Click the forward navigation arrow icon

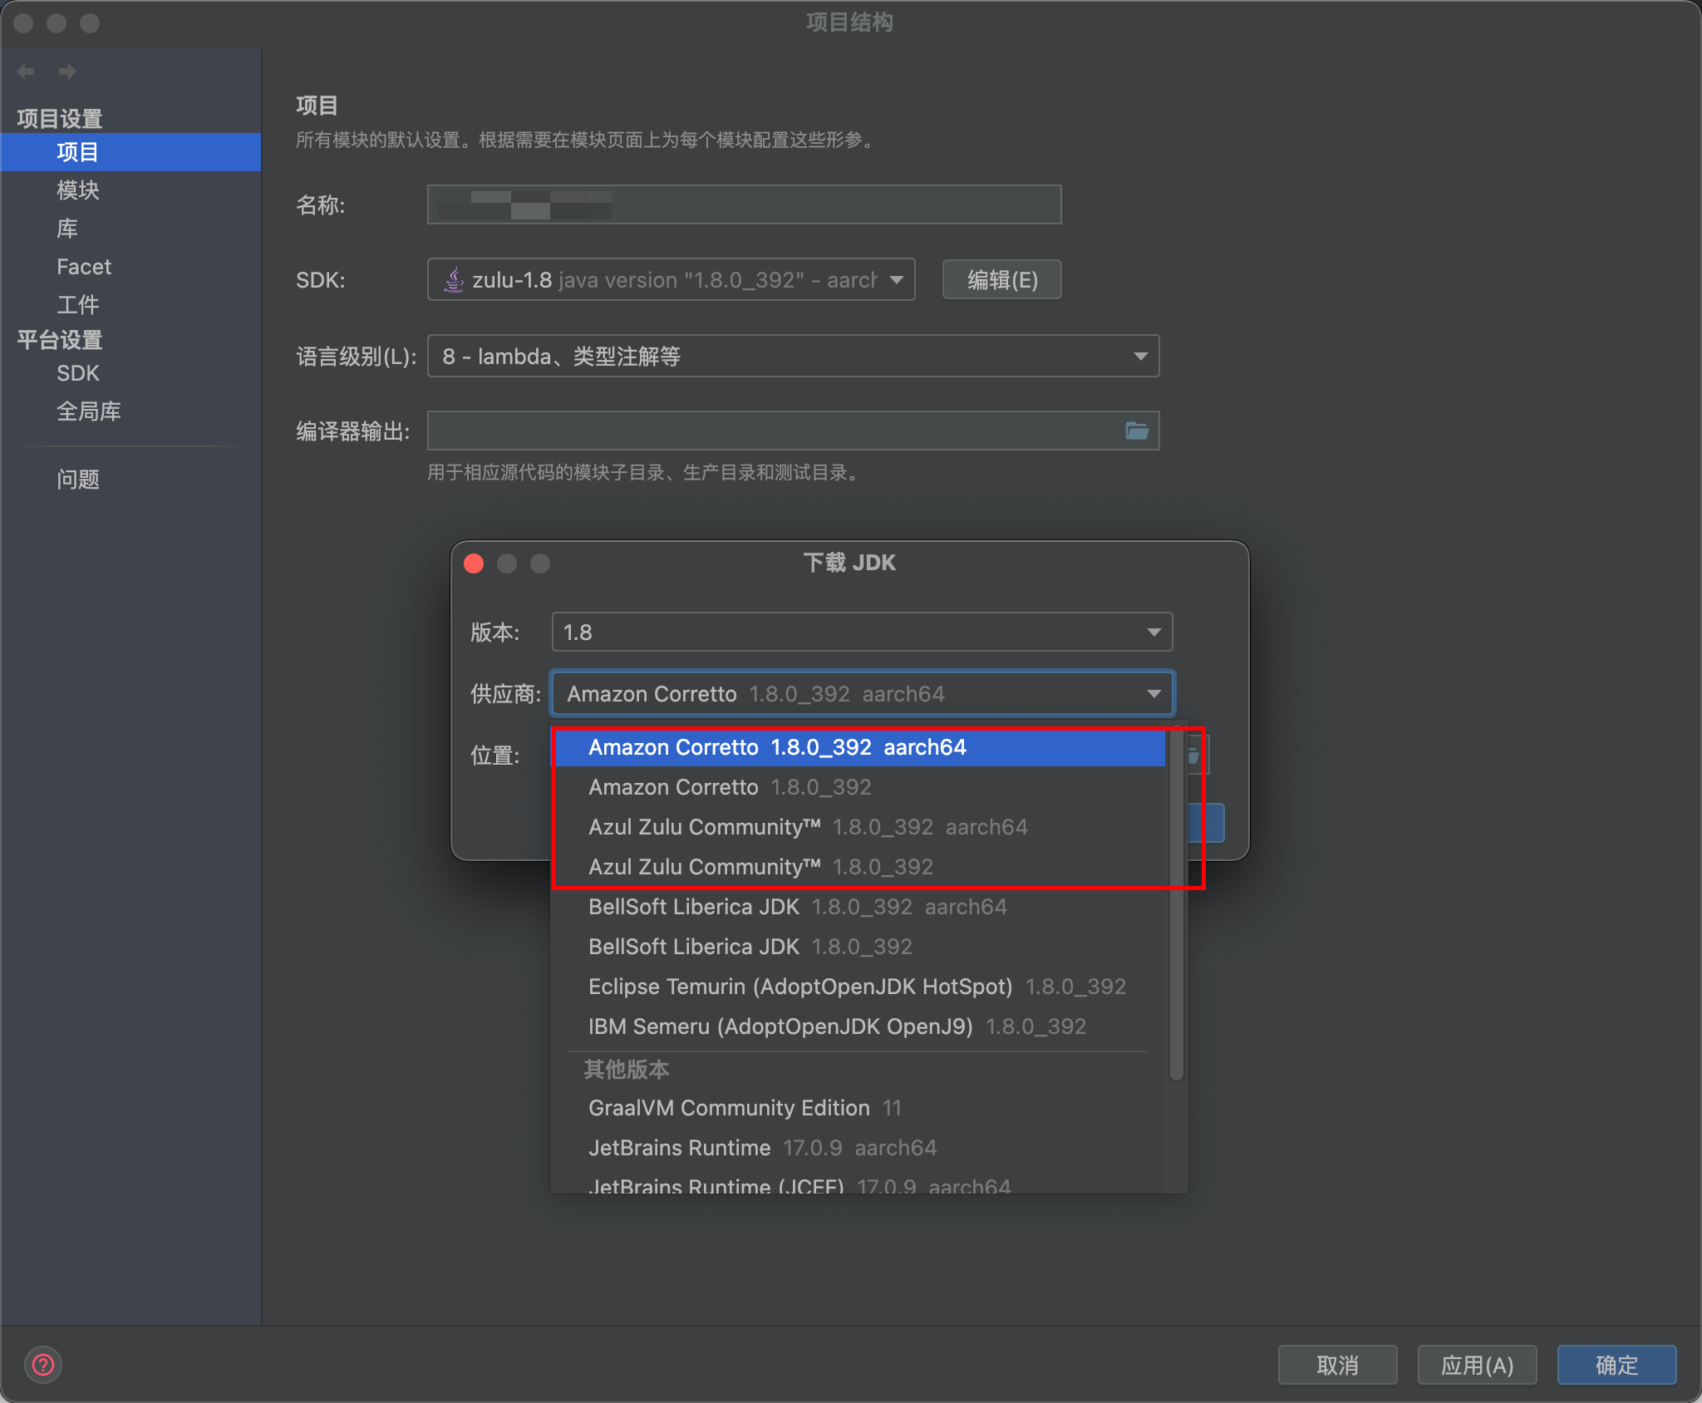point(67,71)
